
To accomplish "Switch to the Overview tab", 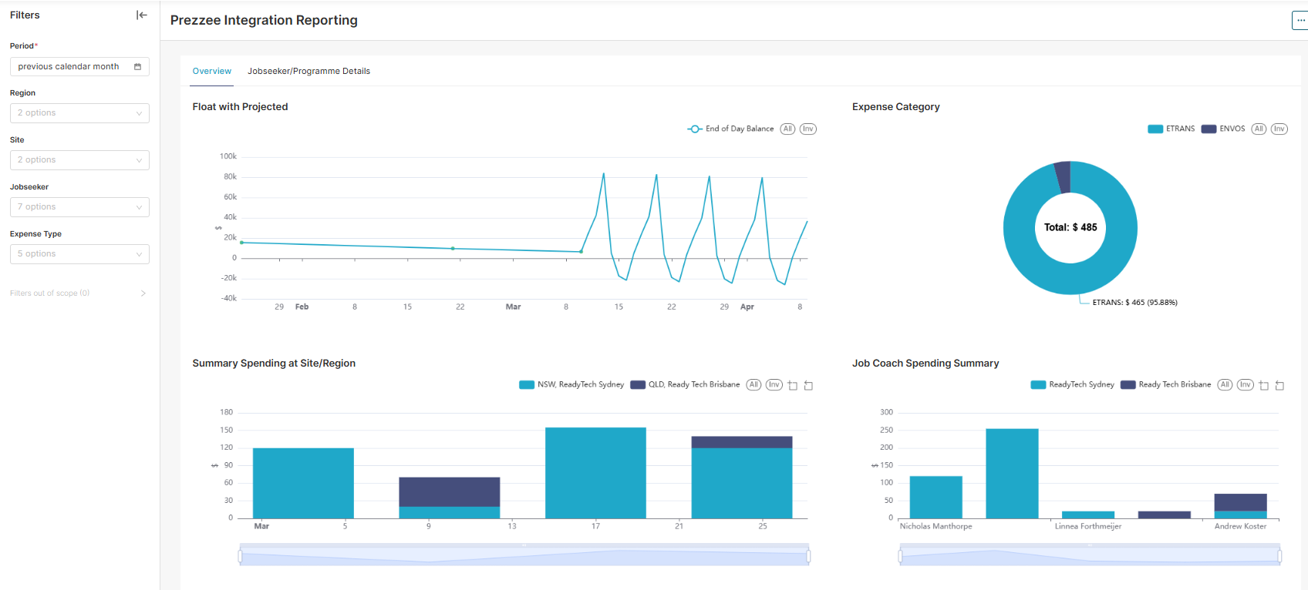I will (212, 71).
